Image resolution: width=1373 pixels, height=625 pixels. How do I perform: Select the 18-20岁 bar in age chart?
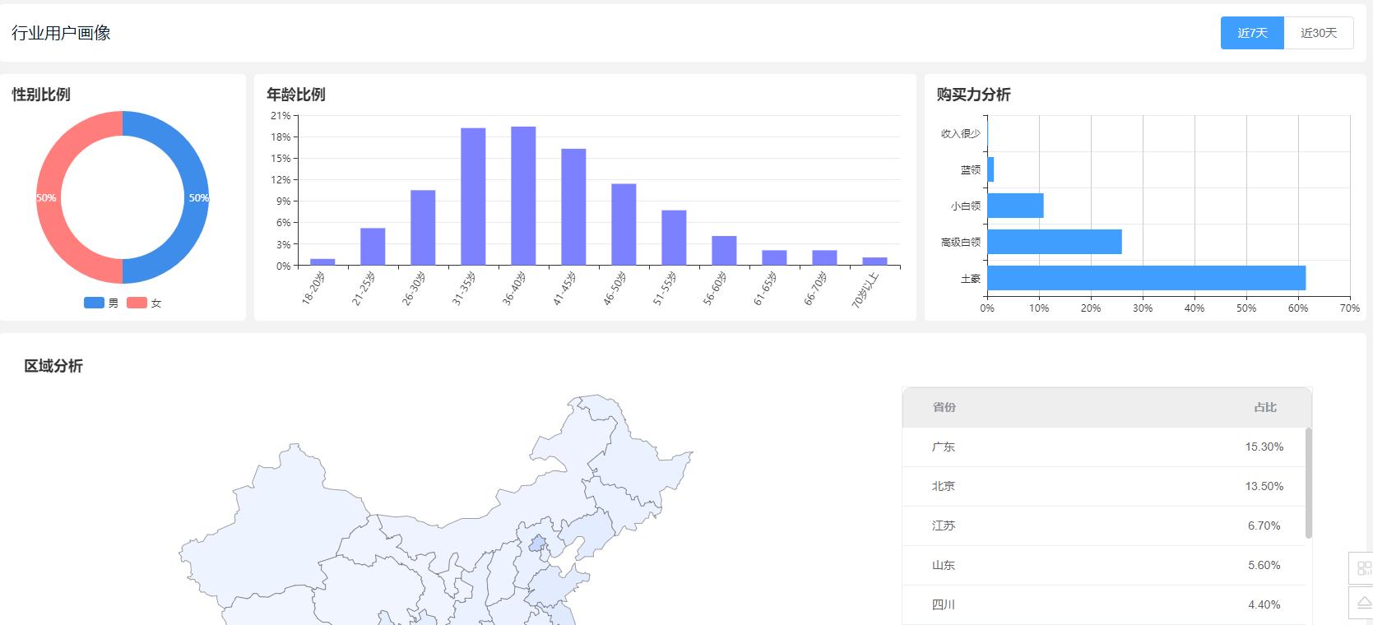322,262
